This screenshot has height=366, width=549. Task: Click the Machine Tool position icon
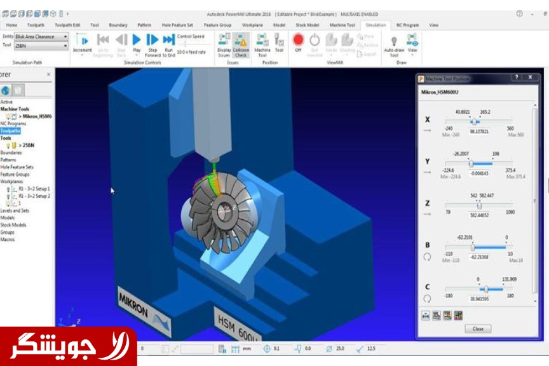tap(262, 40)
